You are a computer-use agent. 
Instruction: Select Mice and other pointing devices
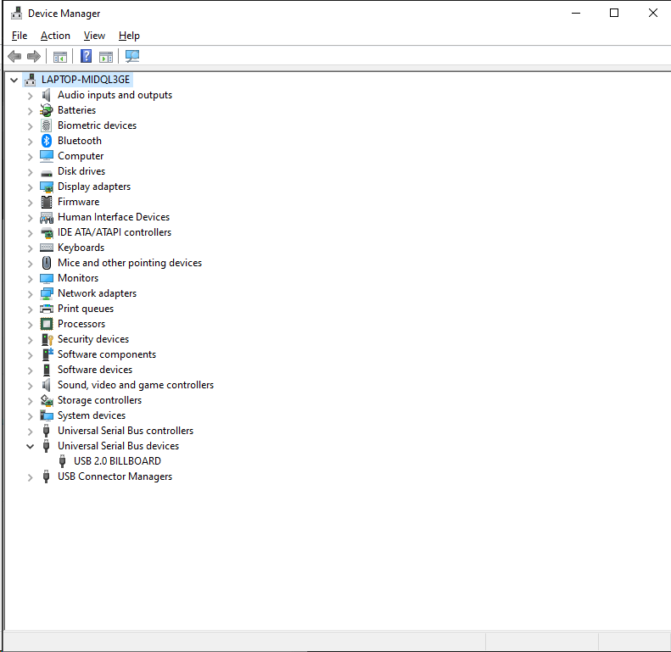(x=129, y=263)
